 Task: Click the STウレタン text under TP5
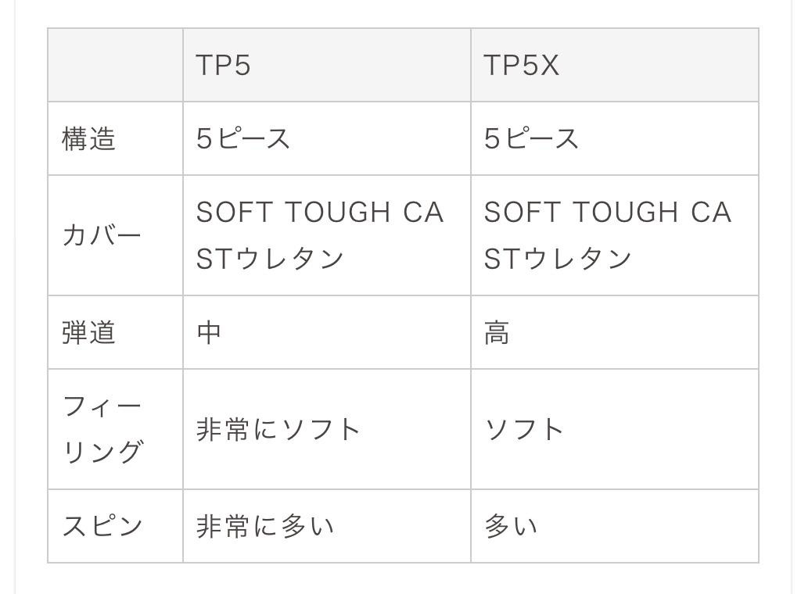tap(270, 258)
